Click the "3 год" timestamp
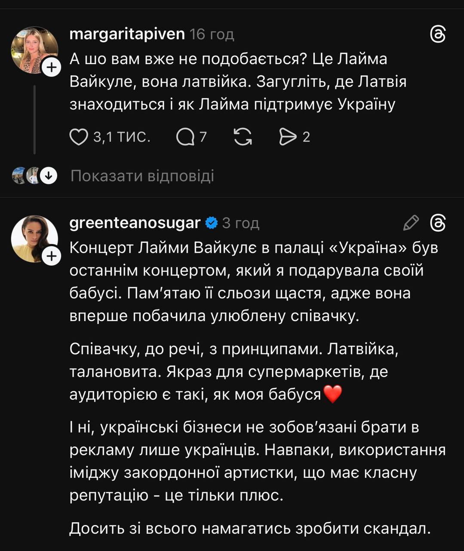This screenshot has width=464, height=551. pos(240,223)
